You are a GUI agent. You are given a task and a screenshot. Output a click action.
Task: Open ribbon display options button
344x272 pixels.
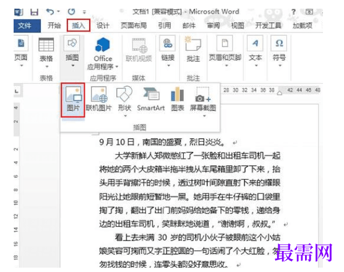click(x=309, y=12)
